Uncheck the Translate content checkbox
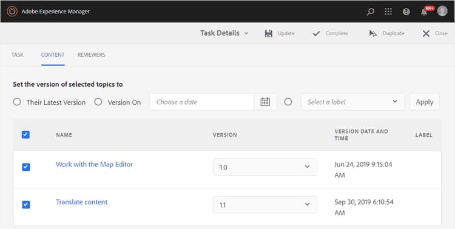The width and height of the screenshot is (455, 229). [26, 205]
